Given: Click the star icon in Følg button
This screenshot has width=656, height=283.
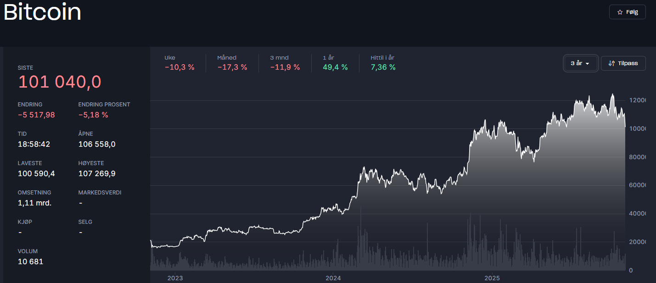Looking at the screenshot, I should [x=620, y=12].
